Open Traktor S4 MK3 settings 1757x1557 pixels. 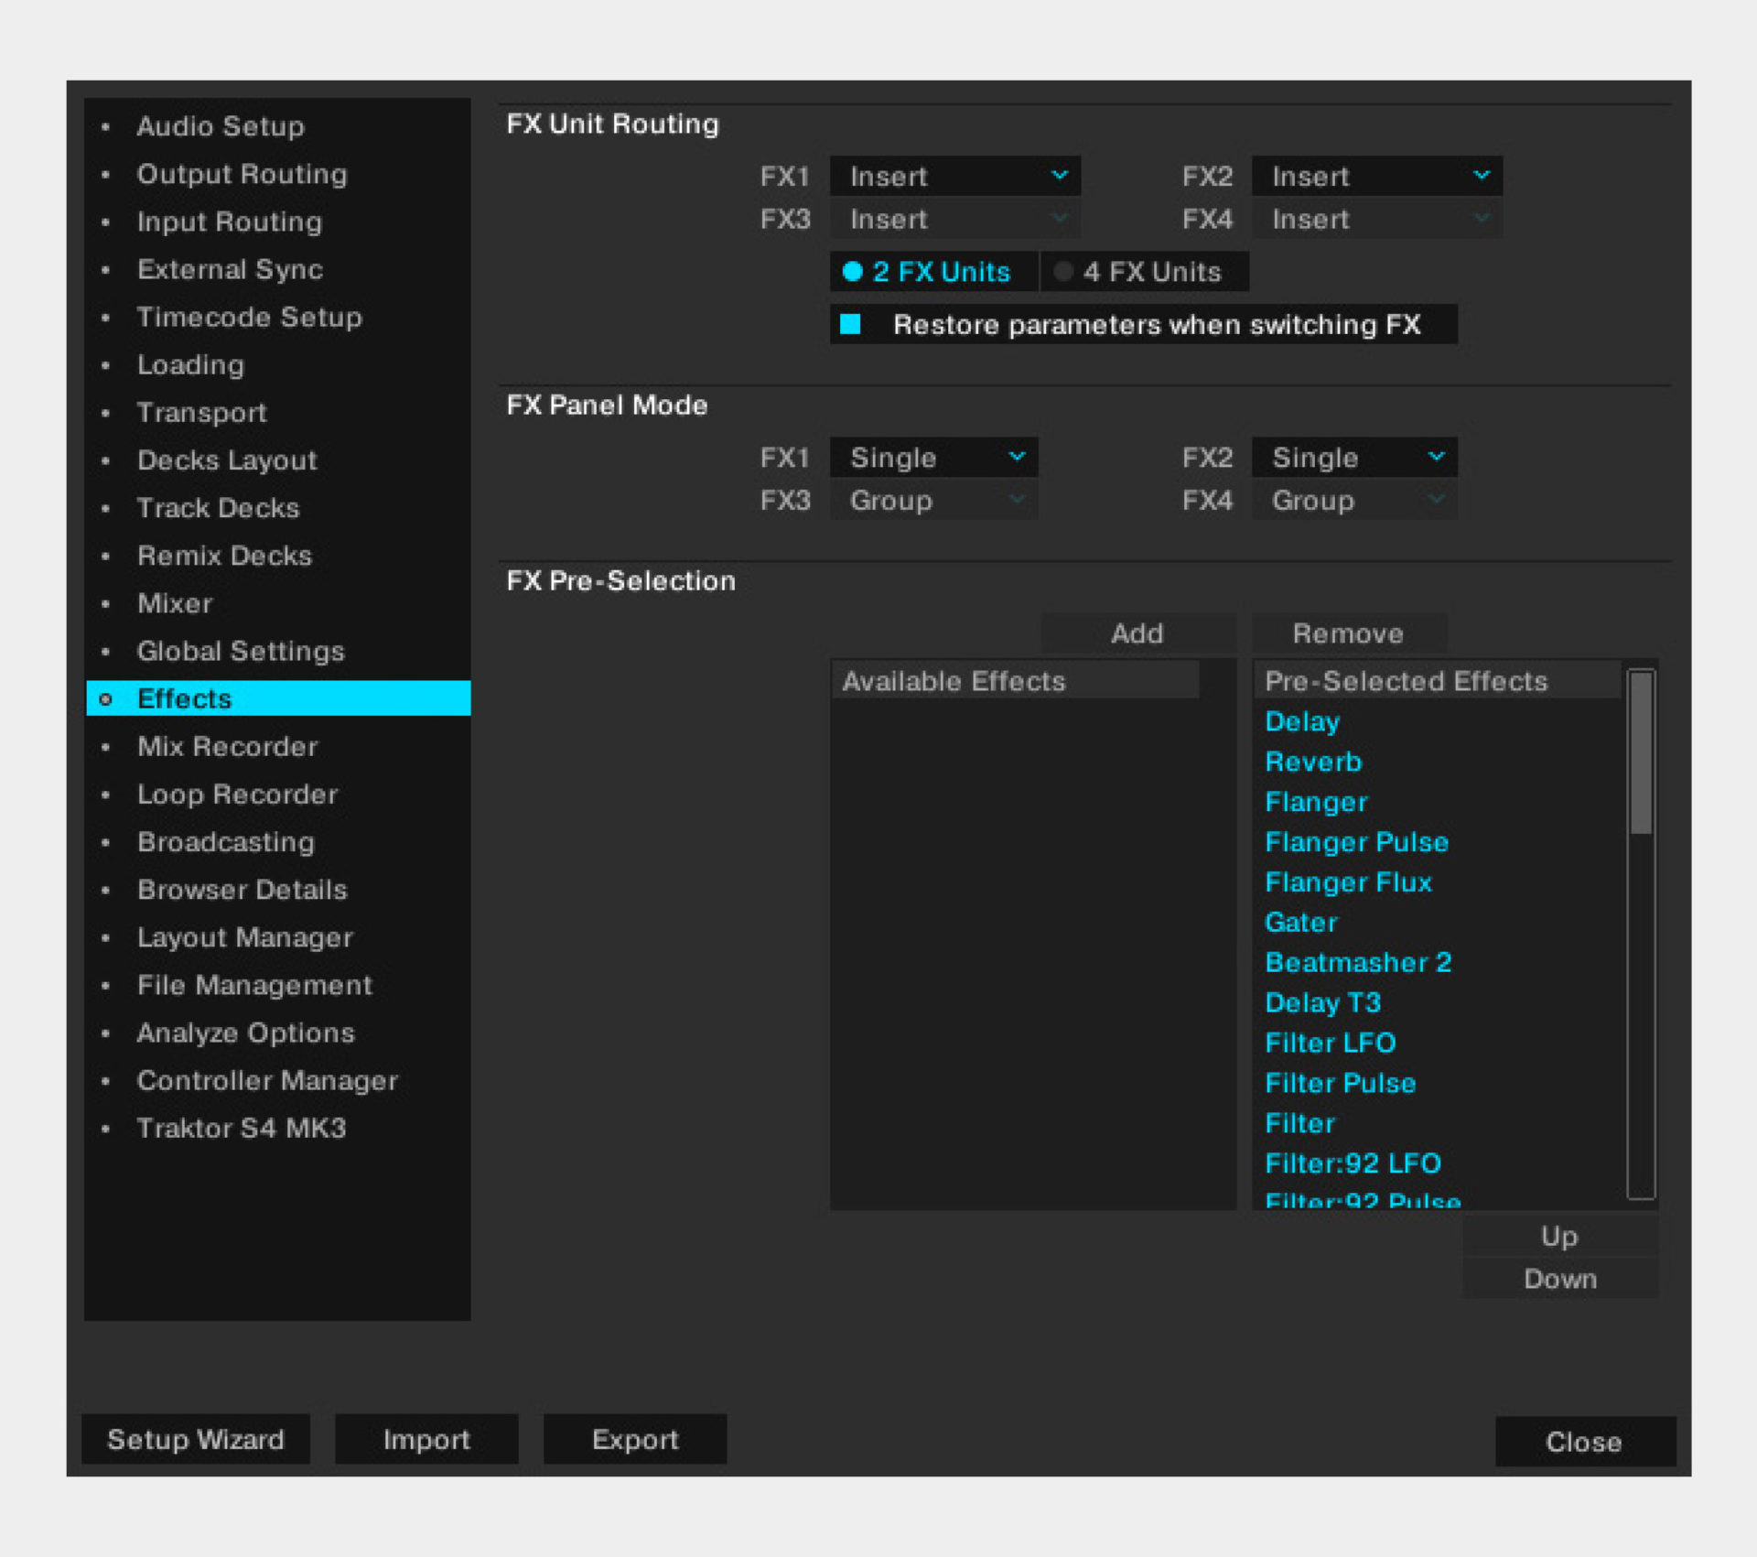242,1128
